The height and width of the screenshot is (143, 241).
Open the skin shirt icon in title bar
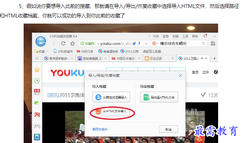pyautogui.click(x=205, y=36)
